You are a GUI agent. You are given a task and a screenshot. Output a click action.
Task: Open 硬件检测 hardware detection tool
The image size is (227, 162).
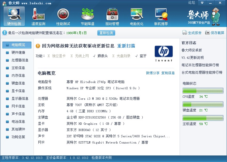pyautogui.click(x=14, y=16)
